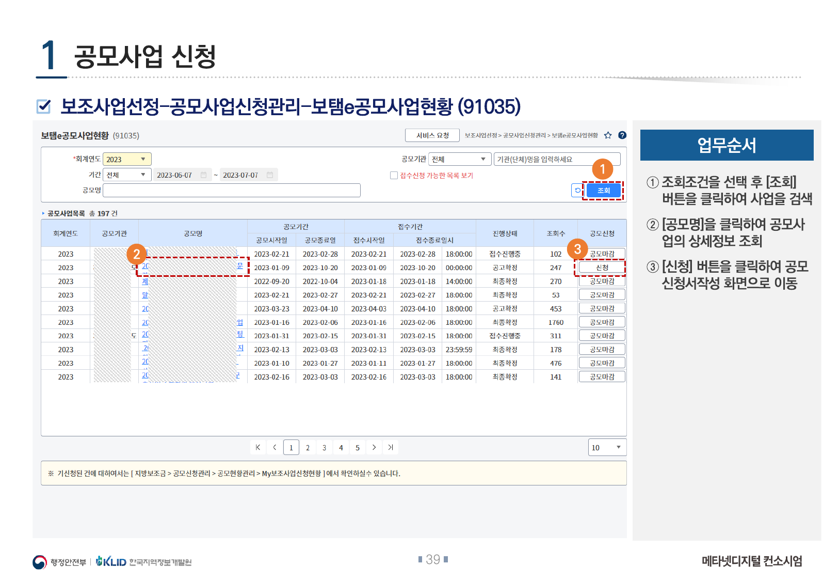Select page 5 in pagination
The width and height of the screenshot is (839, 581).
358,448
